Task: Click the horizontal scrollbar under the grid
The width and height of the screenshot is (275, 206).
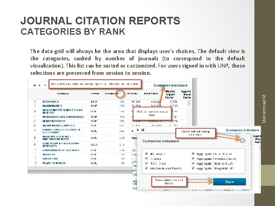Action: tap(81, 168)
